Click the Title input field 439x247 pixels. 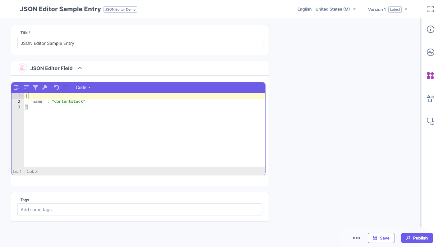[x=140, y=43]
